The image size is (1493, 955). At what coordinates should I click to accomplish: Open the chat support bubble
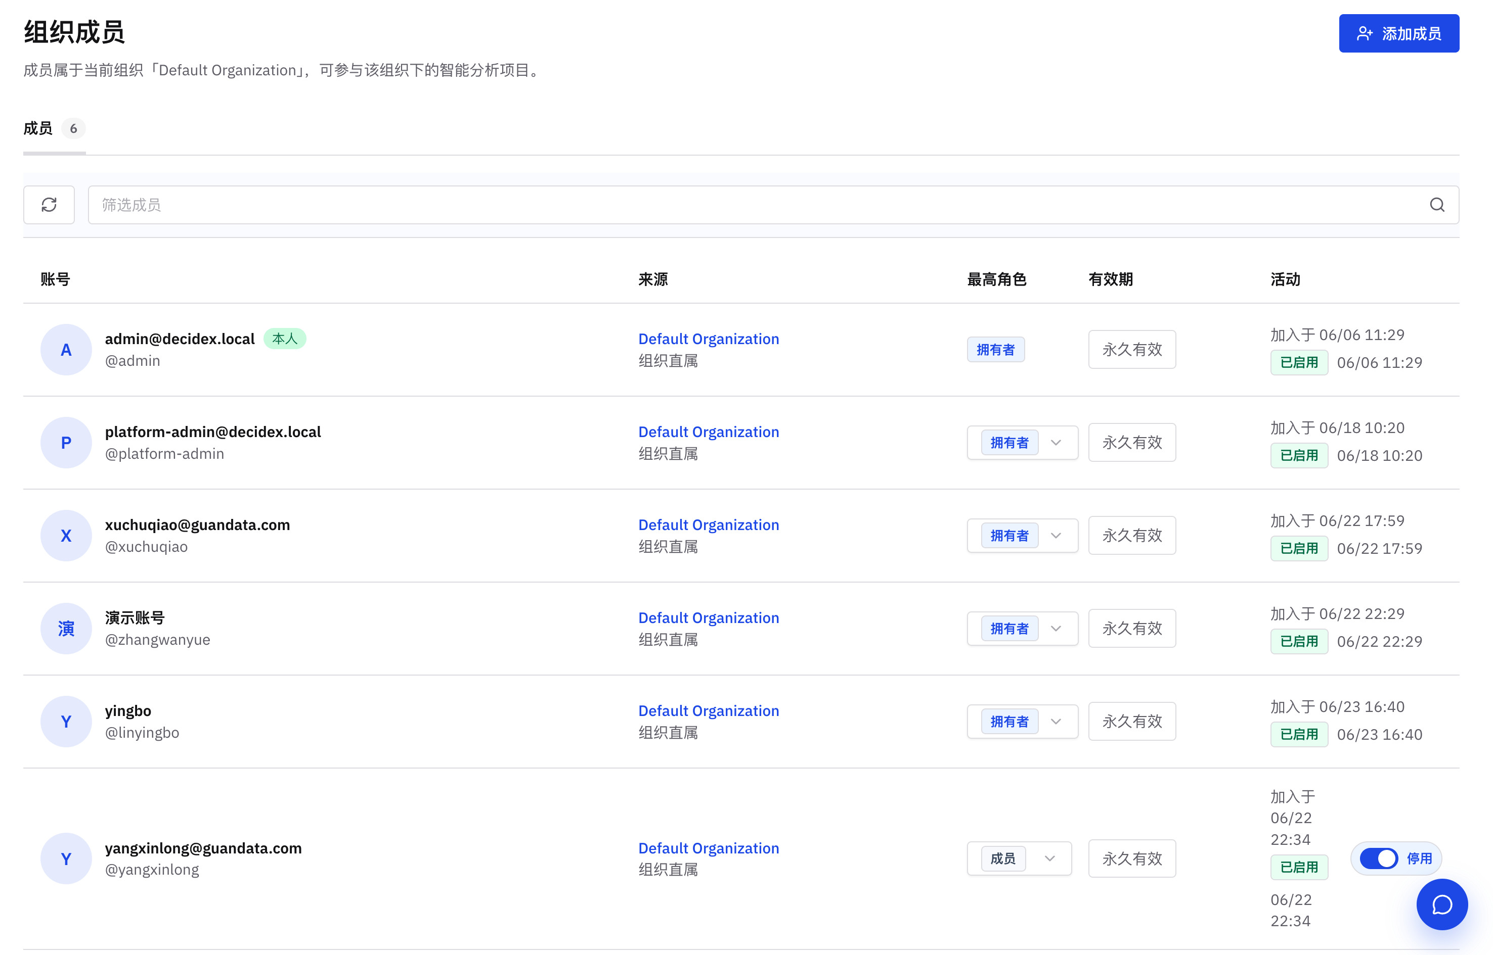point(1441,904)
